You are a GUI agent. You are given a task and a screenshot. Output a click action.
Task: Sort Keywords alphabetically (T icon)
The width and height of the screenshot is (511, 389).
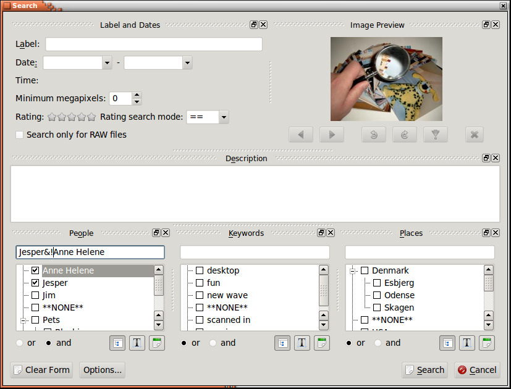(x=302, y=343)
